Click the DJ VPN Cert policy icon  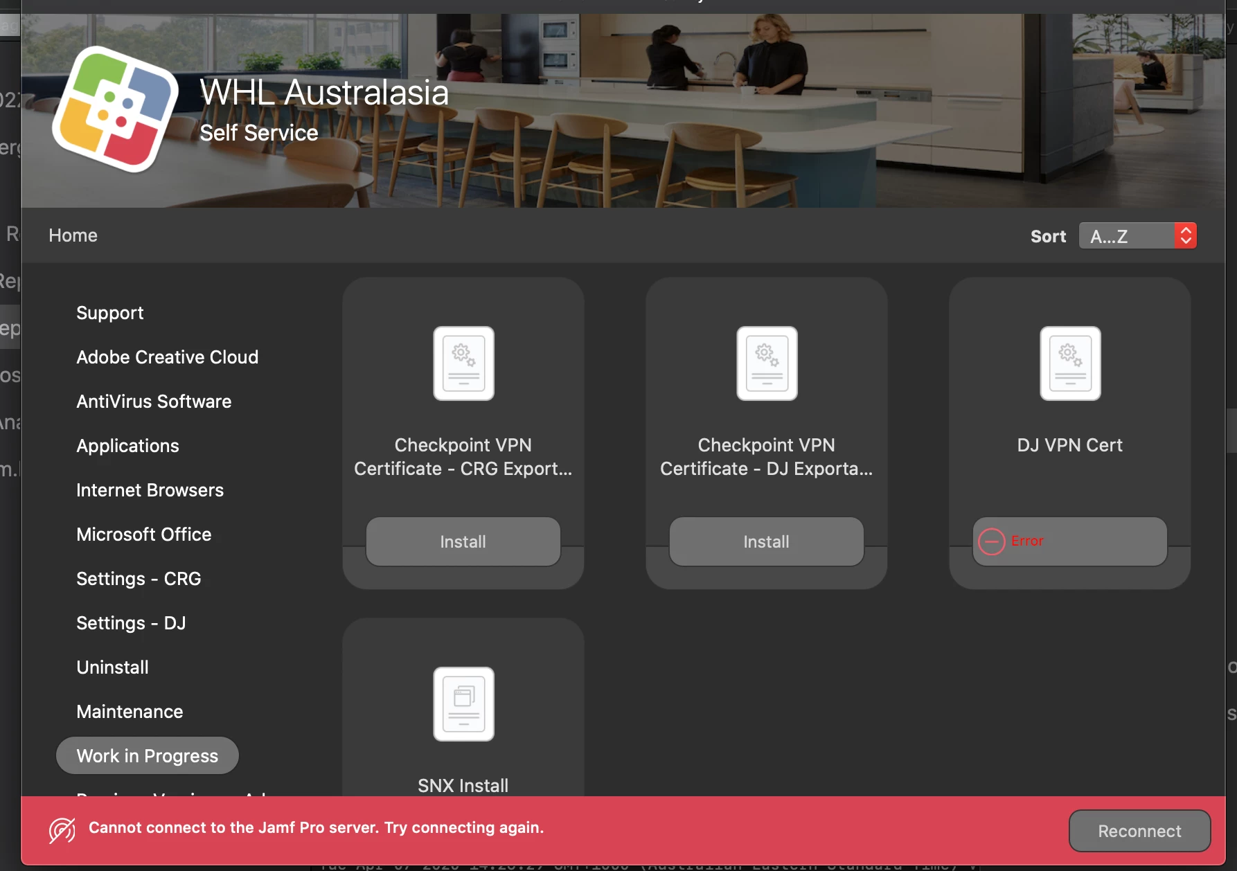1070,363
